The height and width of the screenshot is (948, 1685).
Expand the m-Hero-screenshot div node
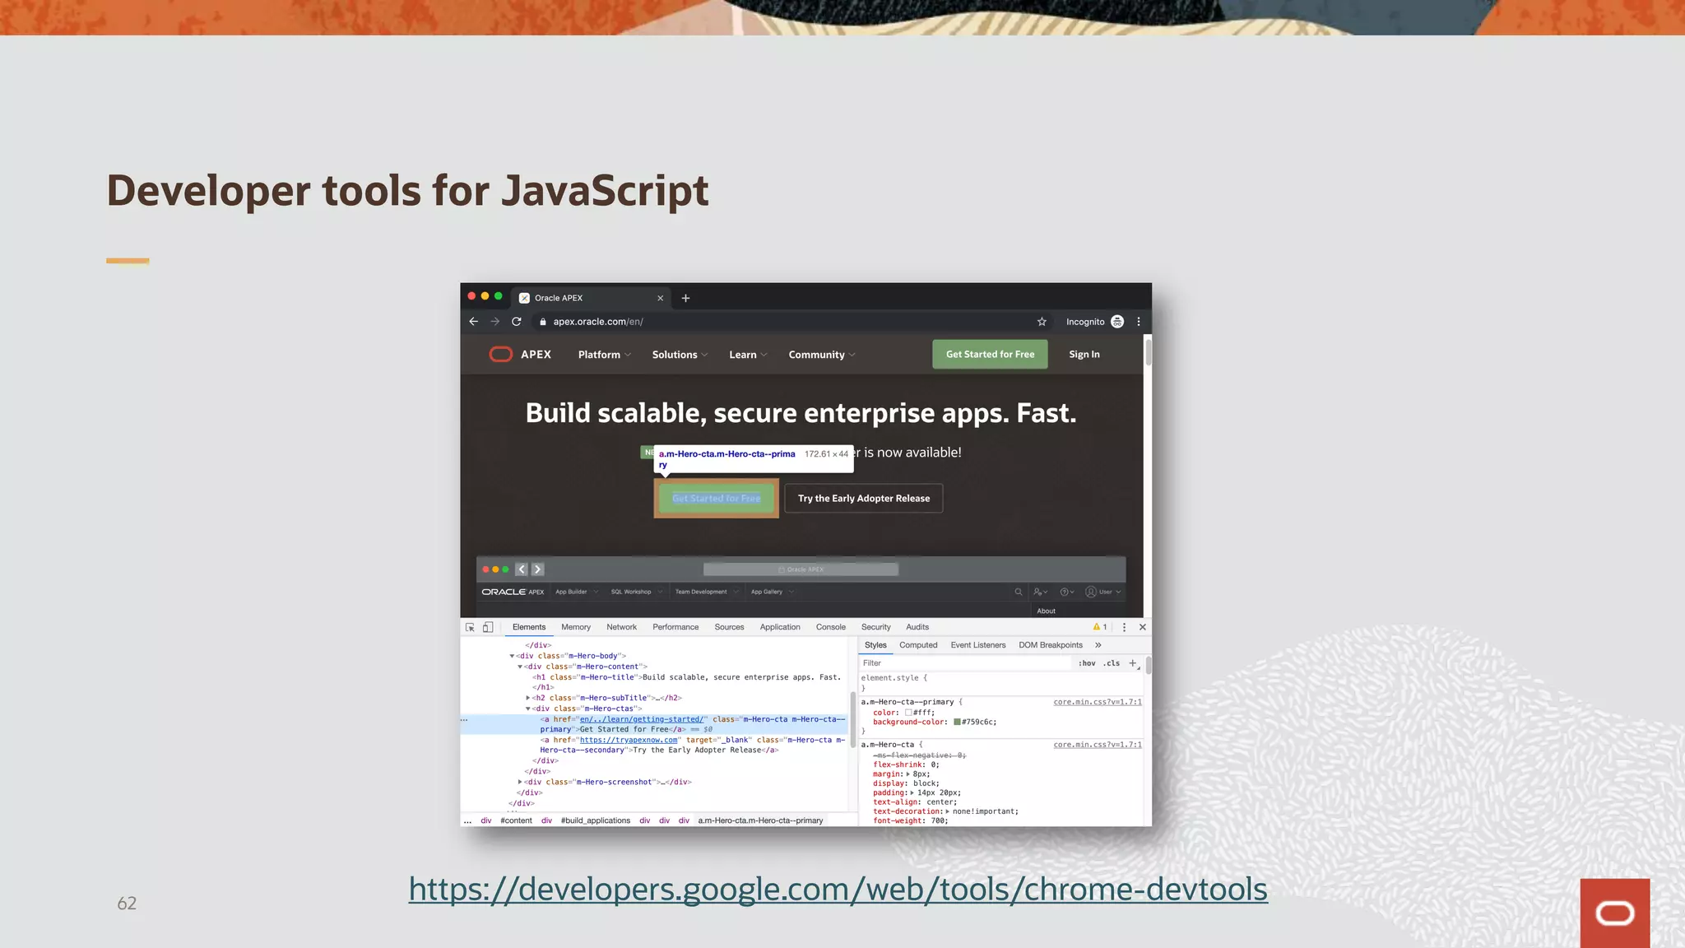tap(520, 782)
